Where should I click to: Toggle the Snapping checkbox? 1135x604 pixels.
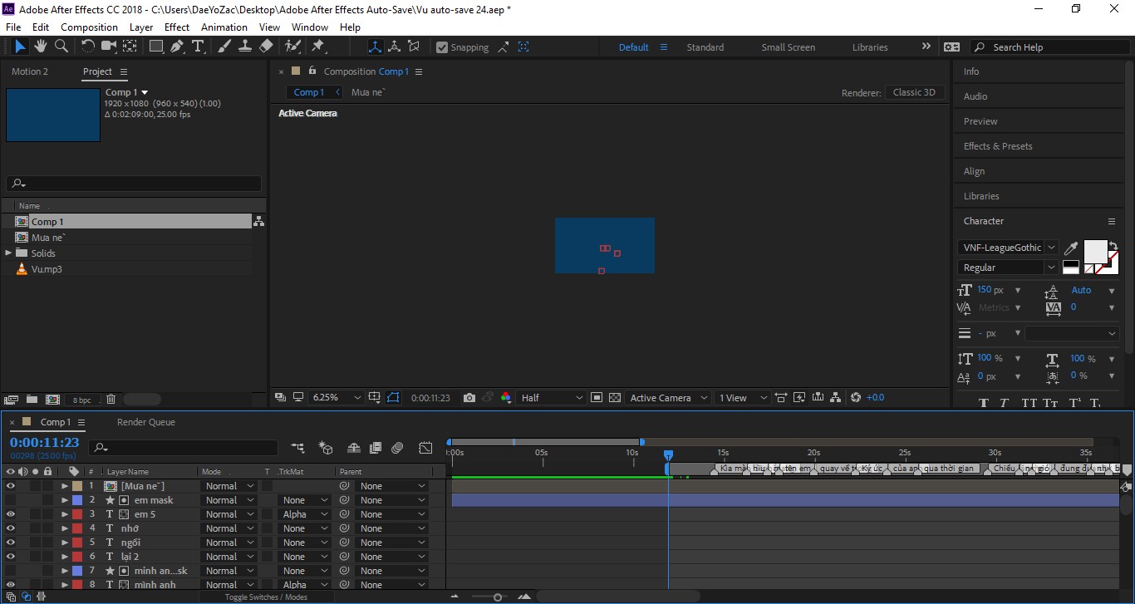pyautogui.click(x=442, y=47)
